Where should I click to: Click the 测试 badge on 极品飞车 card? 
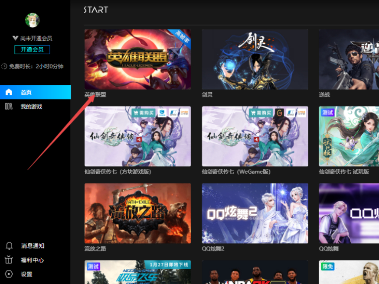[93, 266]
